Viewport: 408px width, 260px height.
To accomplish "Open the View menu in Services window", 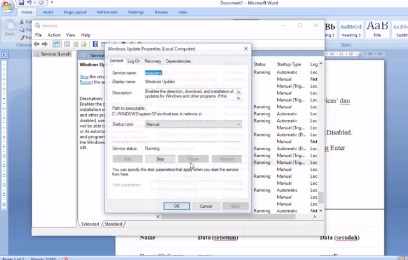I will click(x=71, y=35).
